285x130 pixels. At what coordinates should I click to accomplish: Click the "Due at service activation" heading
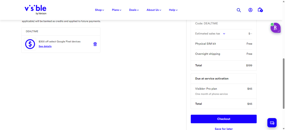[212, 79]
